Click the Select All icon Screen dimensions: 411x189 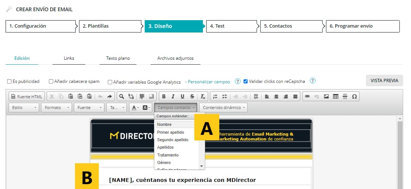[142, 97]
